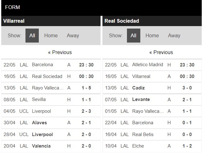Open Elche 1 - 2 match on 10/04
Viewport: 203px width, 155px height.
point(152,146)
